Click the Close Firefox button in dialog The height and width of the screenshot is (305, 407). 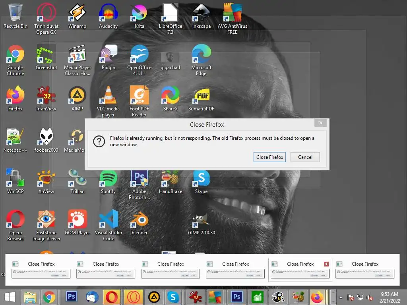pos(269,157)
